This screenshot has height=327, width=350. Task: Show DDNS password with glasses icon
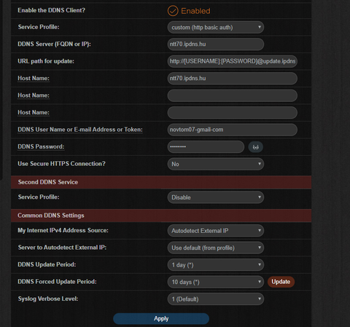255,147
